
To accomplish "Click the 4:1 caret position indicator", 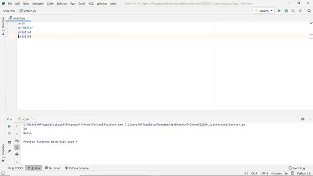I will tap(246, 174).
